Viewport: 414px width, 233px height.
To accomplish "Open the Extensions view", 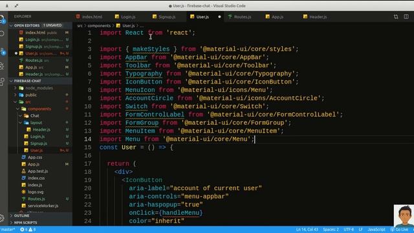I will click(2, 82).
